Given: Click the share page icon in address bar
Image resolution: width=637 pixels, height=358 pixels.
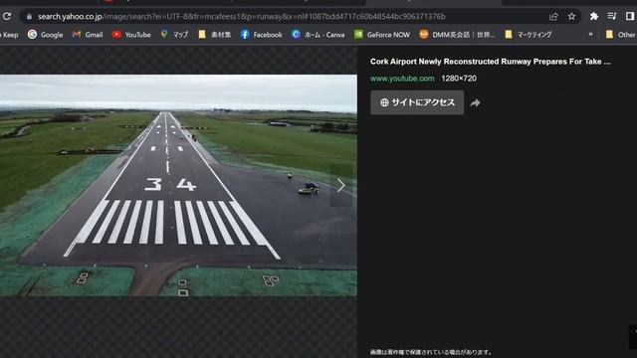Looking at the screenshot, I should click(553, 17).
